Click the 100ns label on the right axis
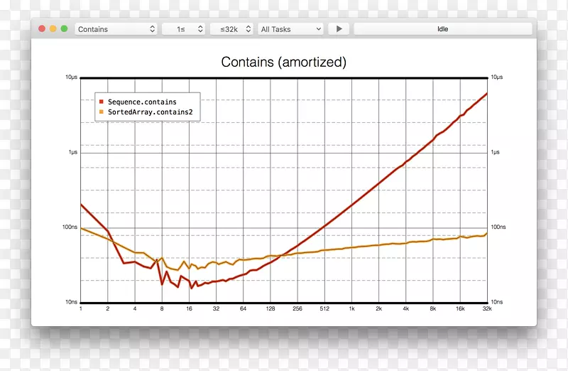The width and height of the screenshot is (568, 371). pos(498,227)
